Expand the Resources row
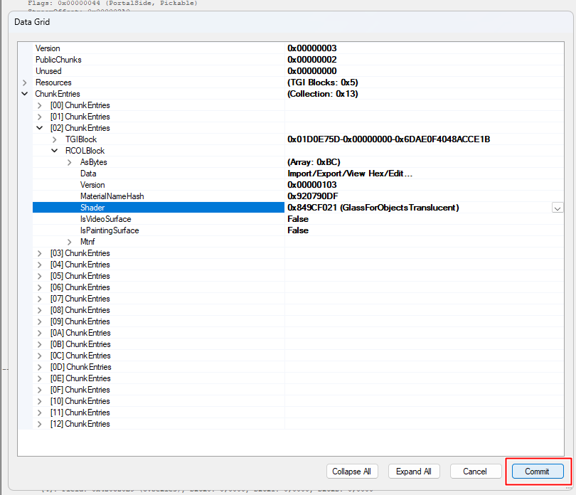The width and height of the screenshot is (576, 495). coord(25,82)
